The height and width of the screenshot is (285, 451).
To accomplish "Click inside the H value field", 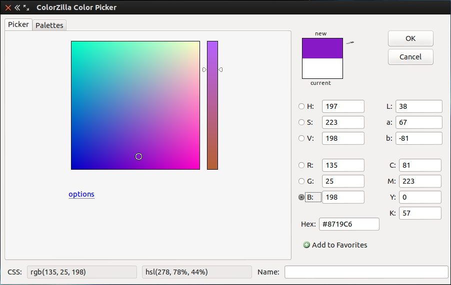I will (343, 106).
